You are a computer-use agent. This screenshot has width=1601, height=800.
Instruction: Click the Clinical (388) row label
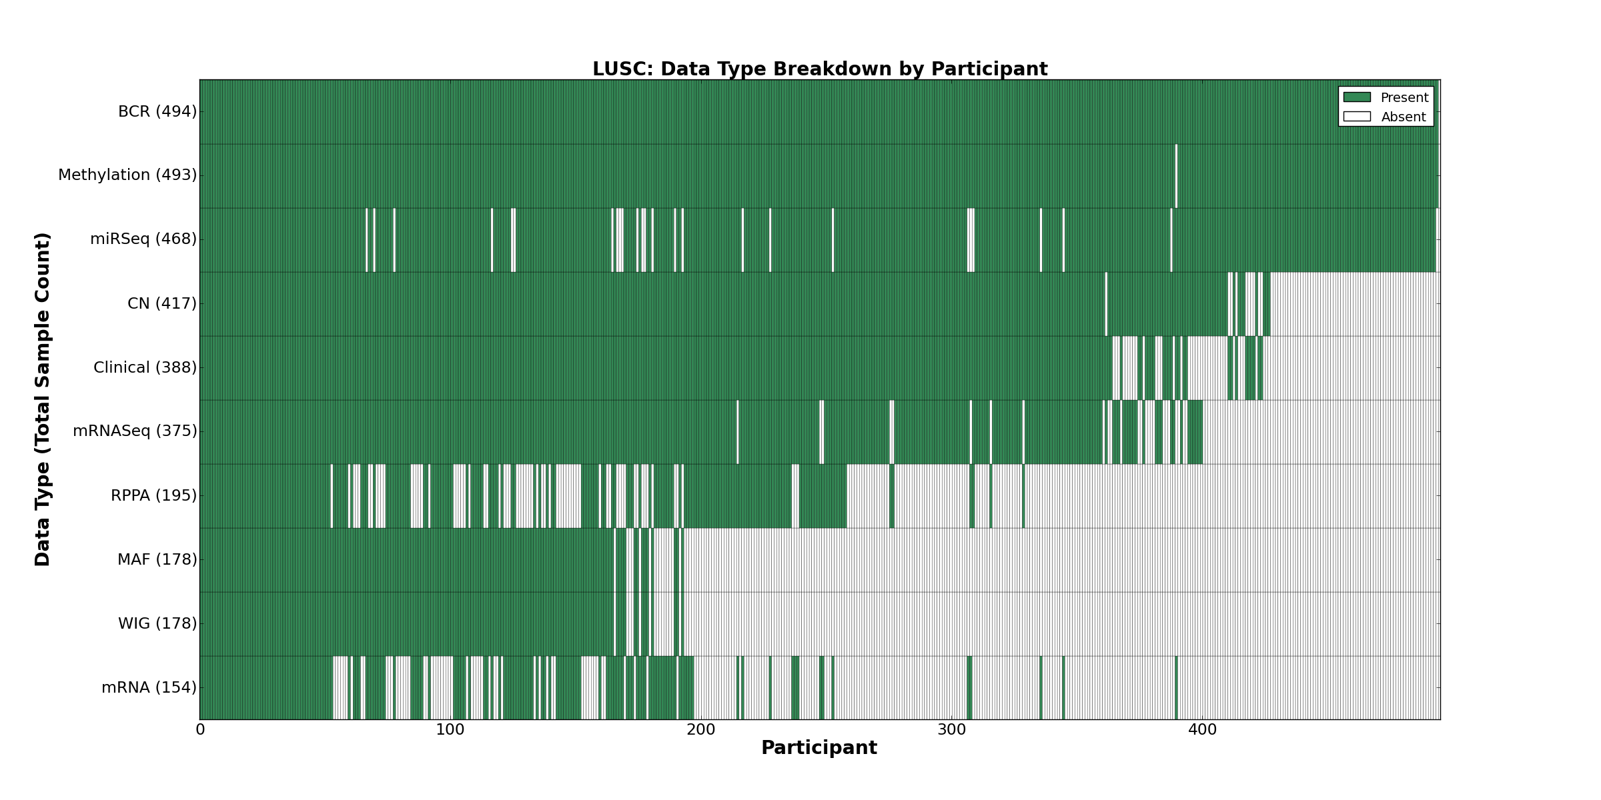pyautogui.click(x=145, y=367)
